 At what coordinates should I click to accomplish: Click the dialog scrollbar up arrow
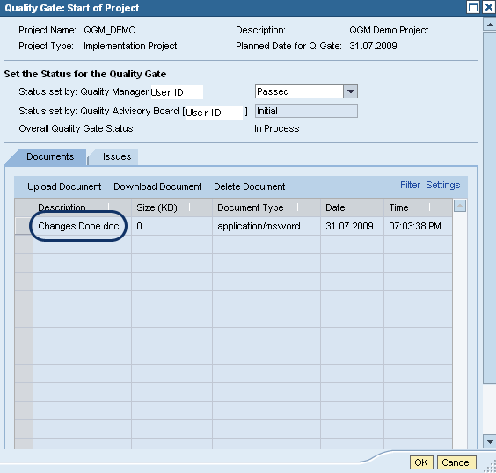tap(490, 25)
